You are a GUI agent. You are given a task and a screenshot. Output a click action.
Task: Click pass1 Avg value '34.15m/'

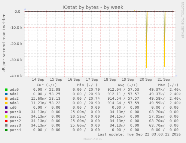click(x=118, y=116)
